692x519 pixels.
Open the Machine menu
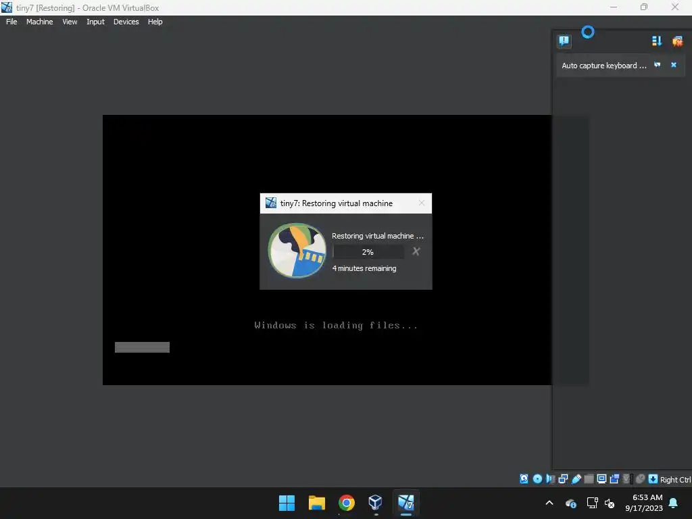click(39, 22)
